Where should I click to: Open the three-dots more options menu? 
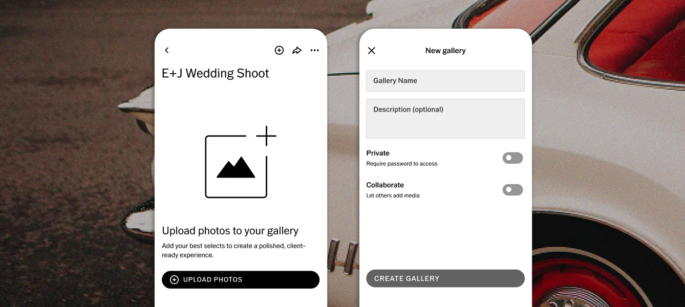point(314,50)
